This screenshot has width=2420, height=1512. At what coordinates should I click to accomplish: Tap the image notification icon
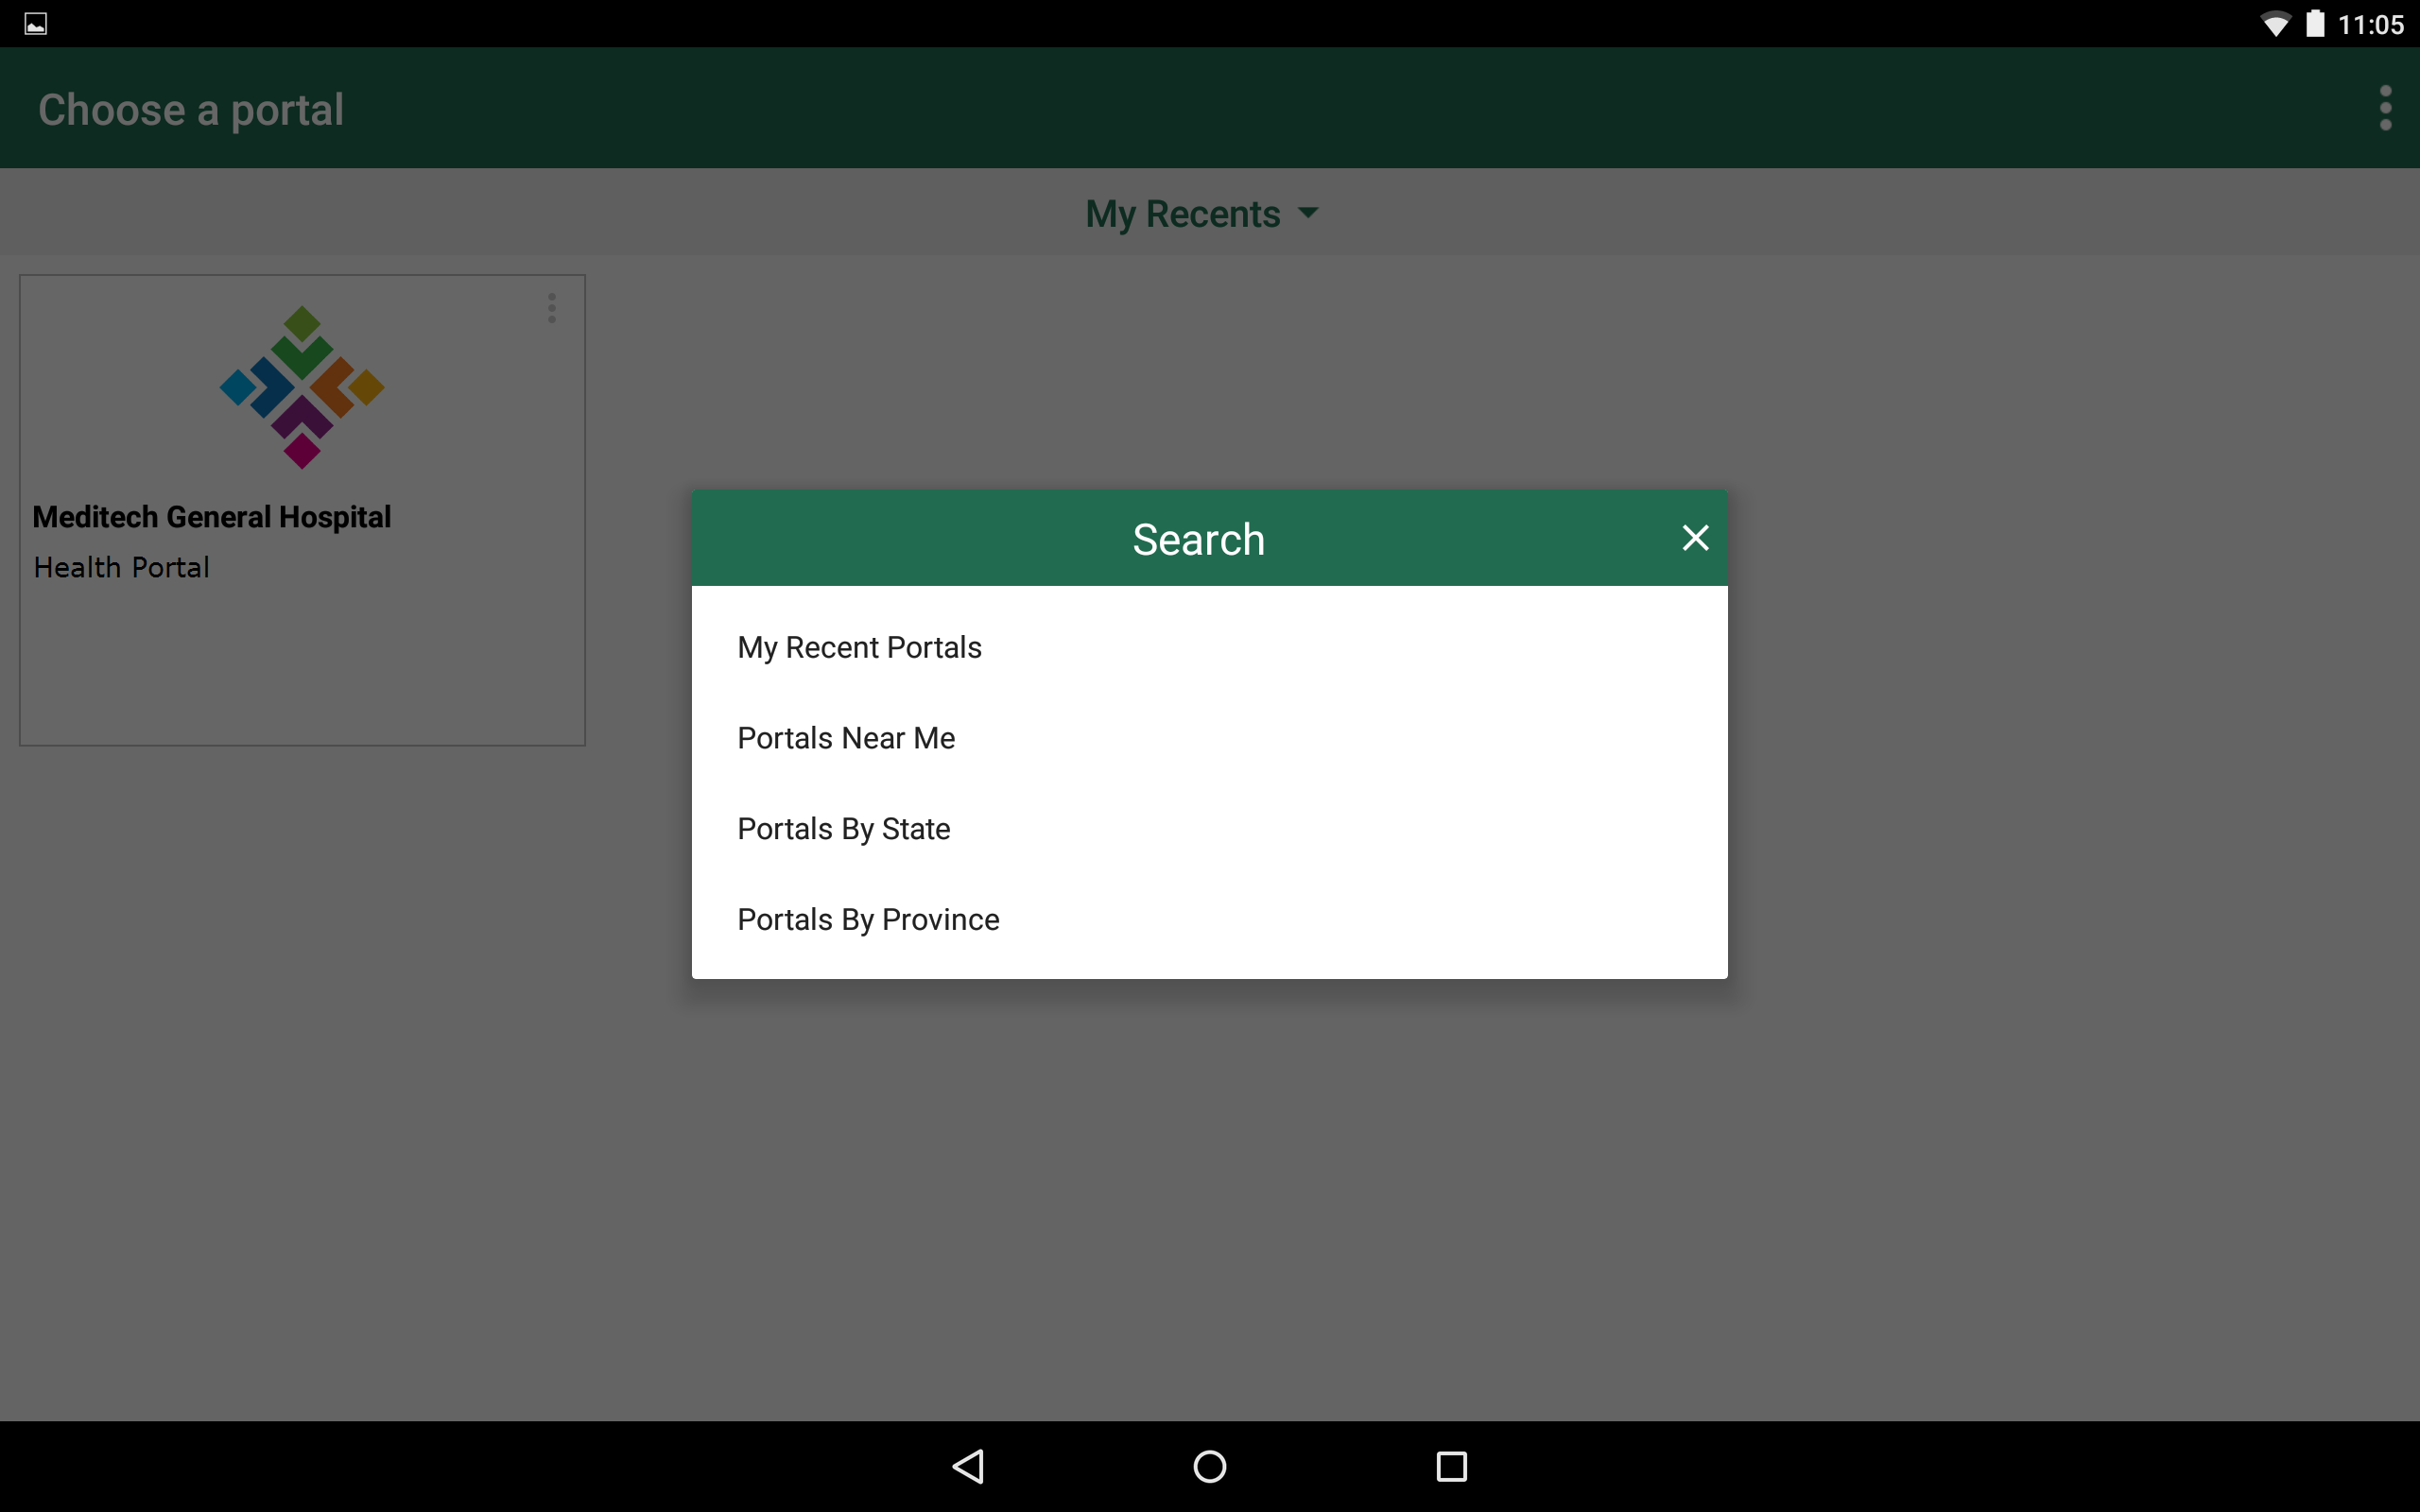(x=36, y=24)
